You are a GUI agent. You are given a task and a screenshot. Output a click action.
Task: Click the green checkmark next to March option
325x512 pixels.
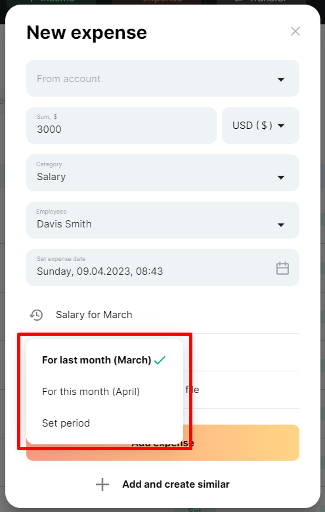coord(160,360)
